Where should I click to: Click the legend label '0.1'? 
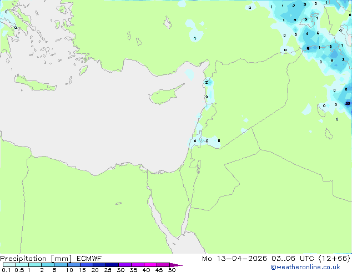[x=6, y=270]
